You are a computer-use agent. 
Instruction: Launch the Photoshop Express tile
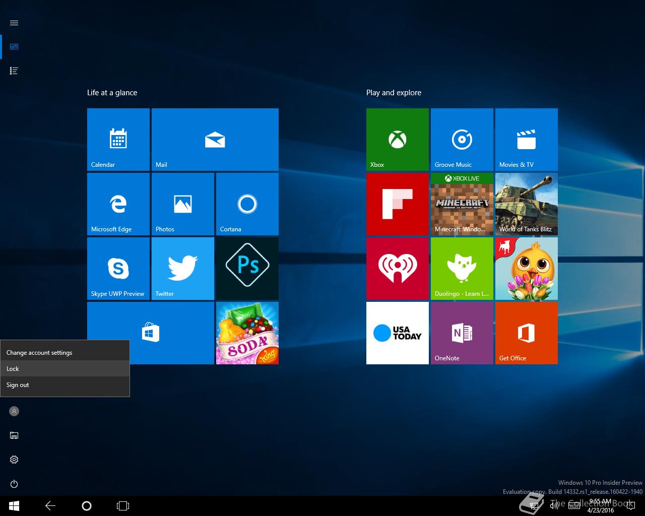[247, 269]
